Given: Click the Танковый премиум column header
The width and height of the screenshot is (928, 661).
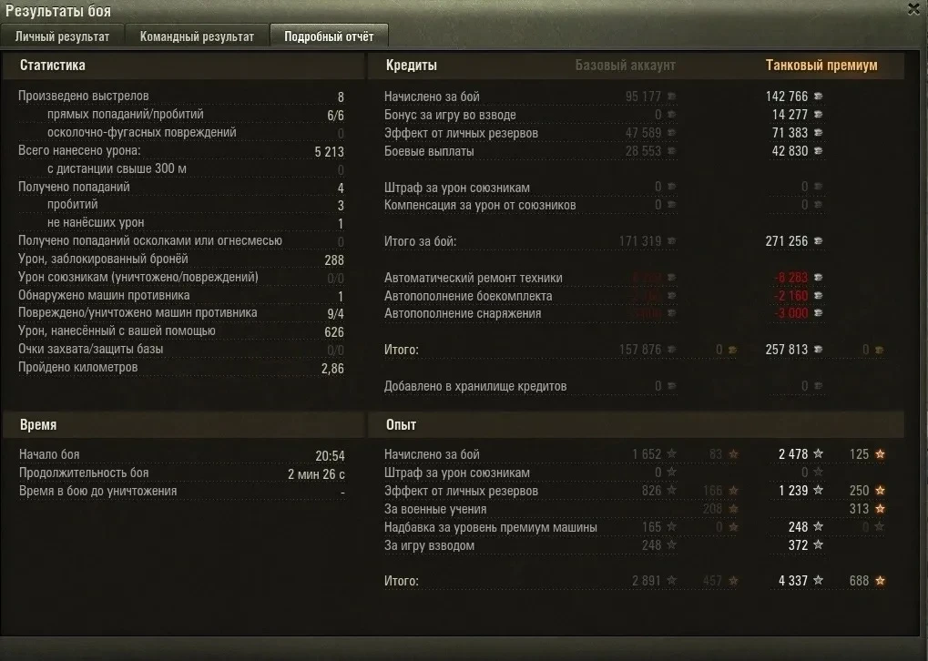Looking at the screenshot, I should pos(821,66).
